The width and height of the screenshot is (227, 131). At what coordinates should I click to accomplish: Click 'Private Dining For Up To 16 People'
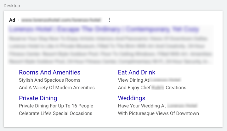[56, 106]
